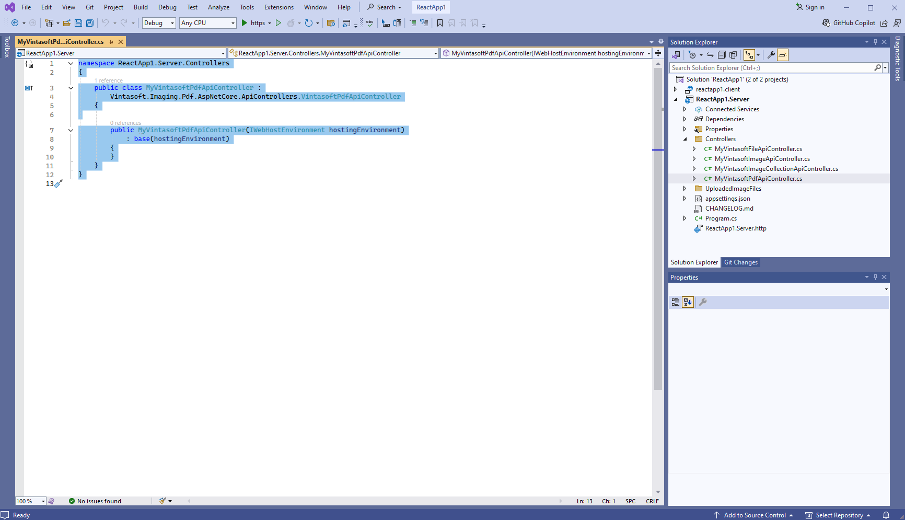Toggle the nested file view button in Solution Explorer
The height and width of the screenshot is (520, 905).
point(749,55)
